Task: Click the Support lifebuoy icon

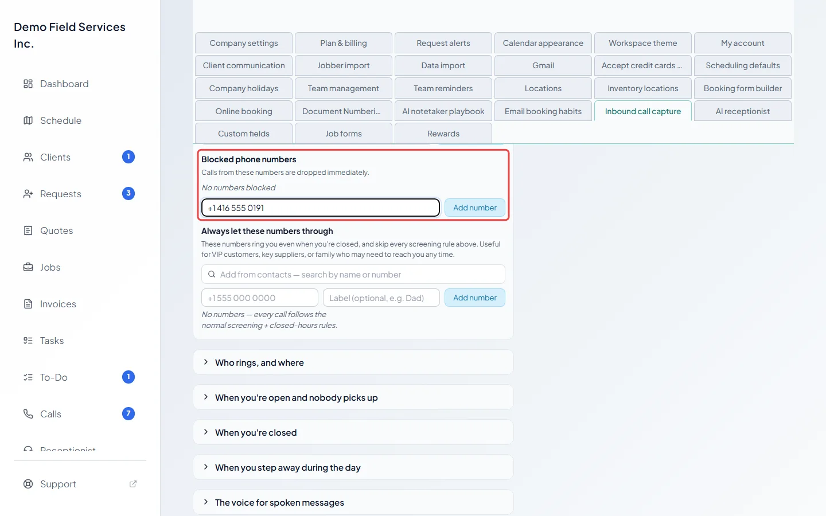Action: (28, 484)
